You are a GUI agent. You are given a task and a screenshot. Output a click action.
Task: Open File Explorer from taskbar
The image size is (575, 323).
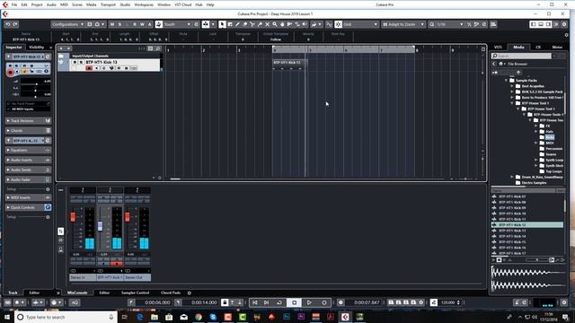point(155,317)
